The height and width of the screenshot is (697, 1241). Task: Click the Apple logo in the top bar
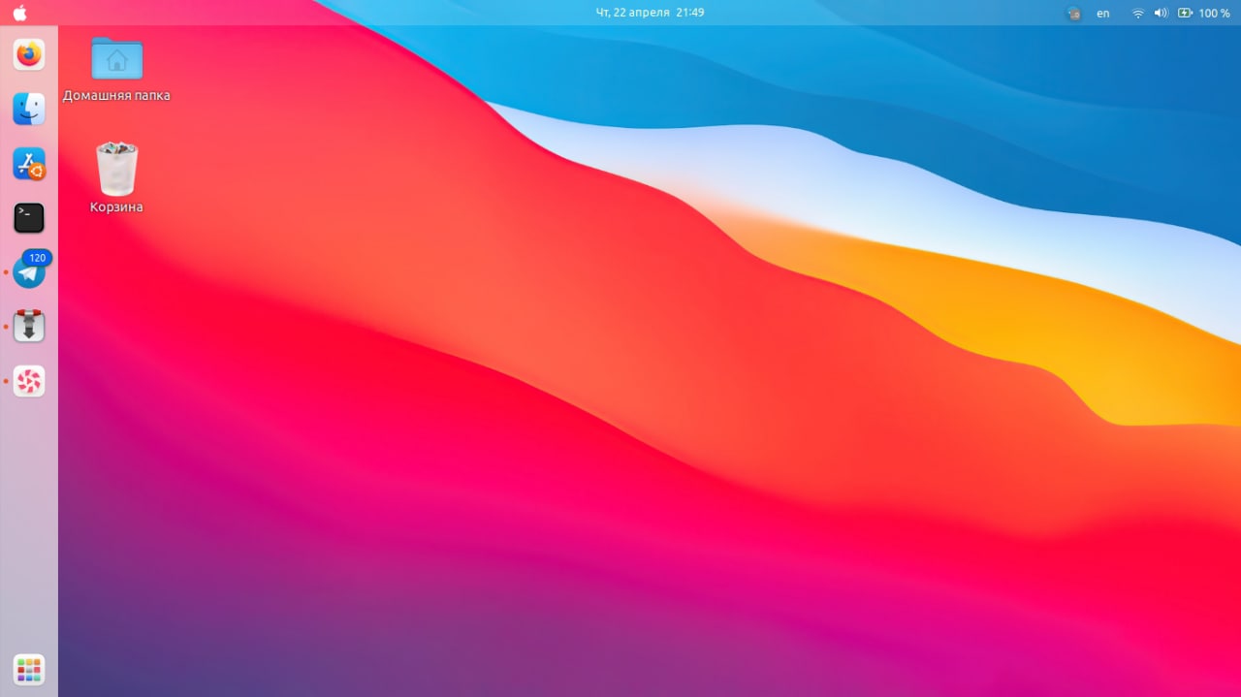click(19, 13)
